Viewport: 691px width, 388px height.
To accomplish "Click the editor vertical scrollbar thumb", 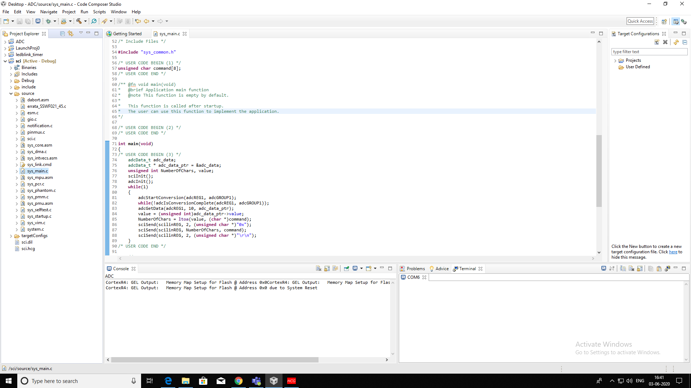I will 599,171.
